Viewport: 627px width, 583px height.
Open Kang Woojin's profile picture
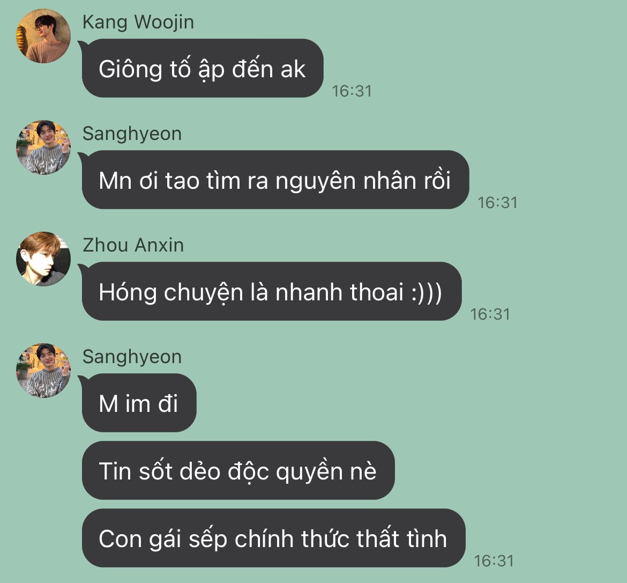pos(43,35)
